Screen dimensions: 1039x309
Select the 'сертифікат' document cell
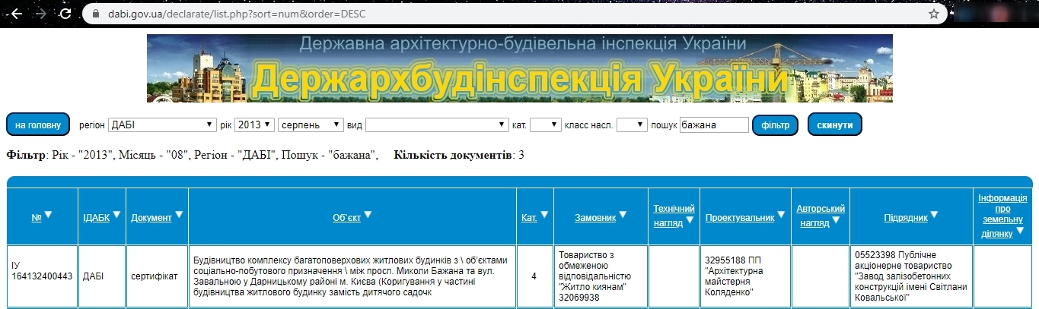pyautogui.click(x=157, y=276)
